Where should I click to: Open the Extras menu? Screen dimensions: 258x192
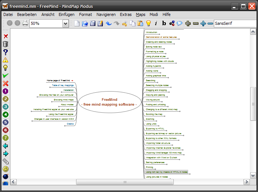tap(125, 14)
